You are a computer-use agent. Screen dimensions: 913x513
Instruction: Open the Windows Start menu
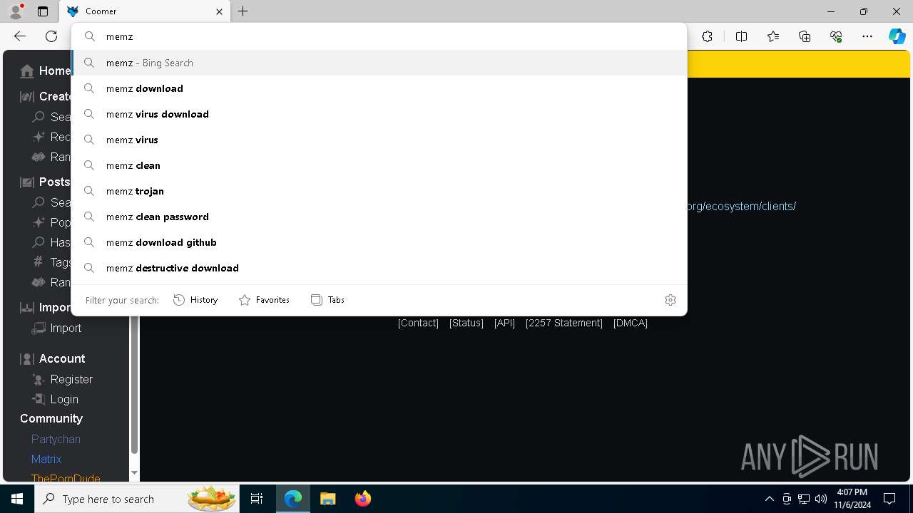click(x=17, y=499)
